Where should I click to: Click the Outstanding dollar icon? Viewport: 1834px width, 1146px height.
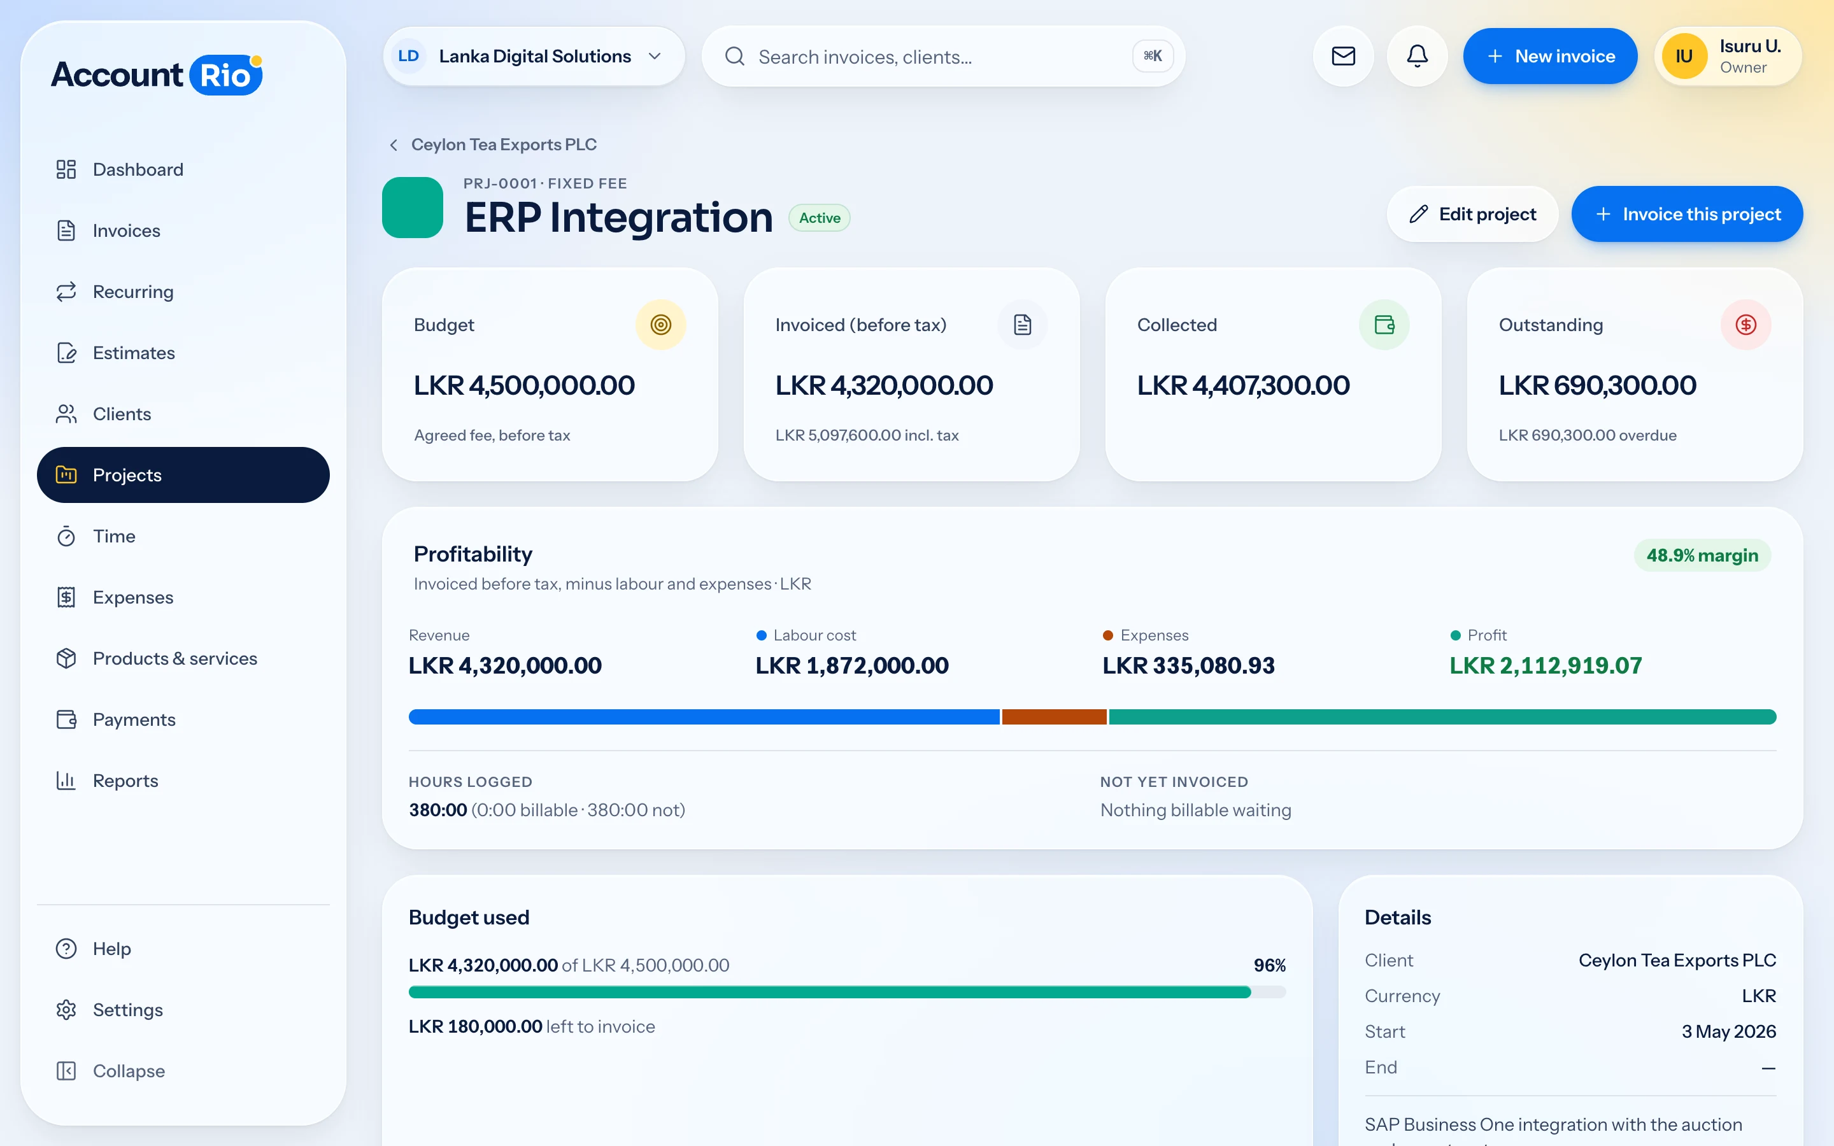[x=1746, y=325]
